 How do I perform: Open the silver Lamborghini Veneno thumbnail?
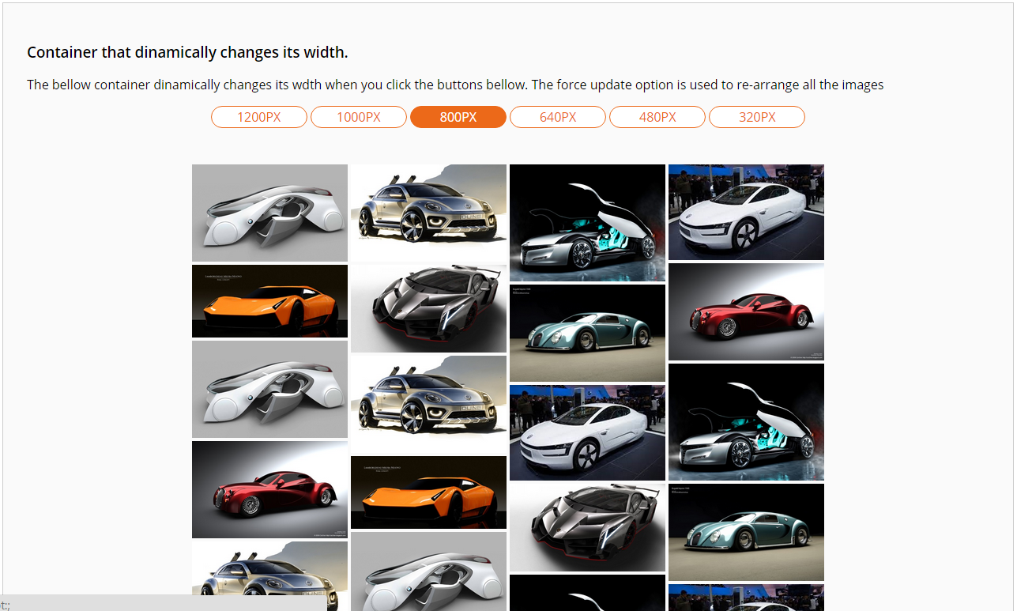click(x=428, y=307)
